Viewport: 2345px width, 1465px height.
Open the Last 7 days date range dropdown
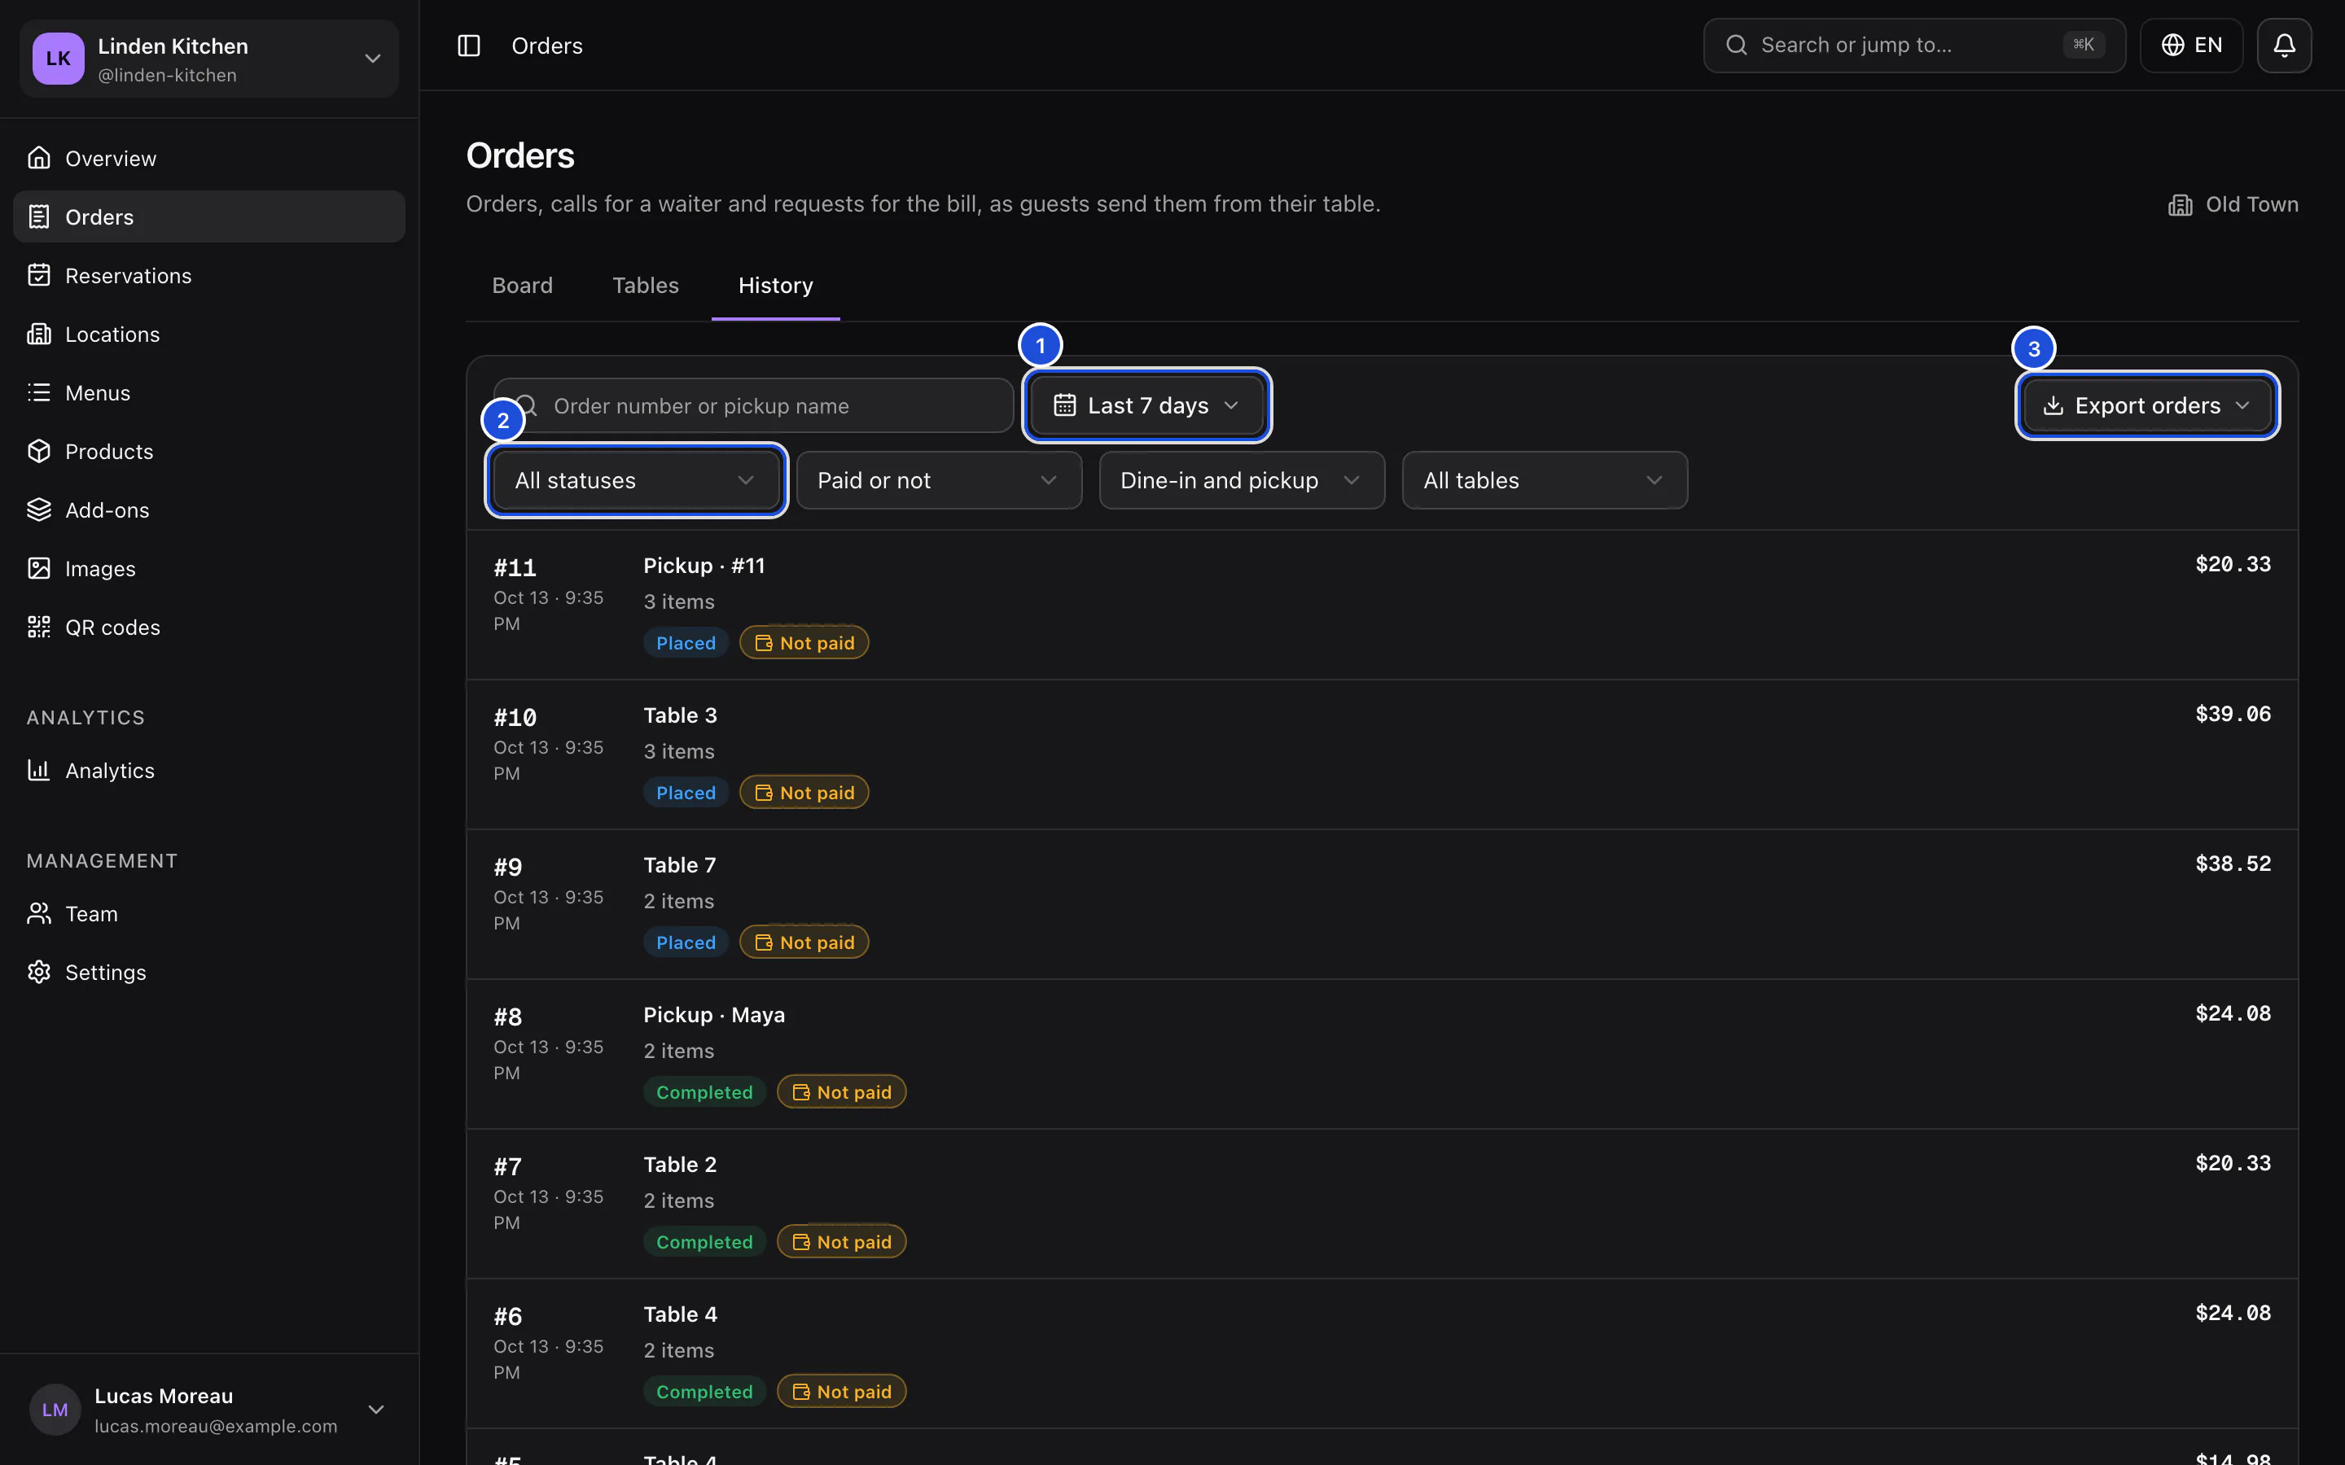coord(1146,405)
